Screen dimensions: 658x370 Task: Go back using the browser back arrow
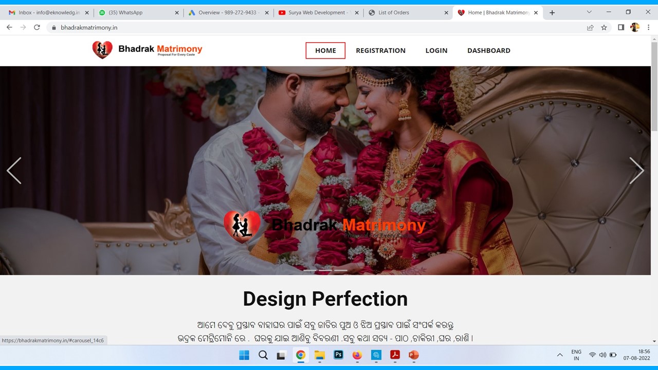click(x=9, y=27)
